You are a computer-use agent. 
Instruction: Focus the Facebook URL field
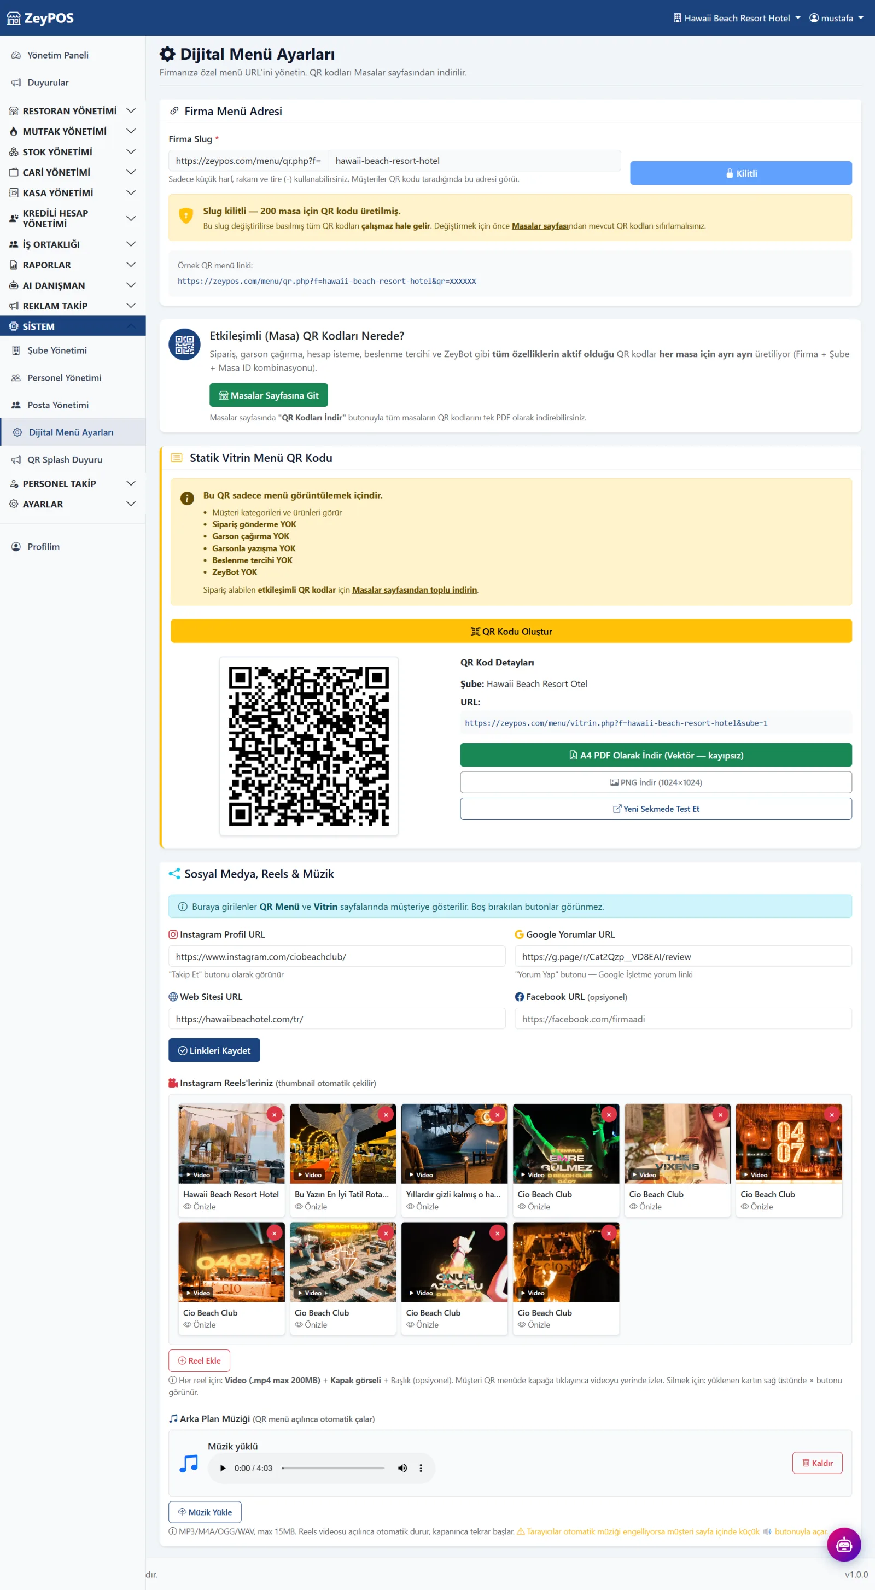pyautogui.click(x=683, y=1019)
